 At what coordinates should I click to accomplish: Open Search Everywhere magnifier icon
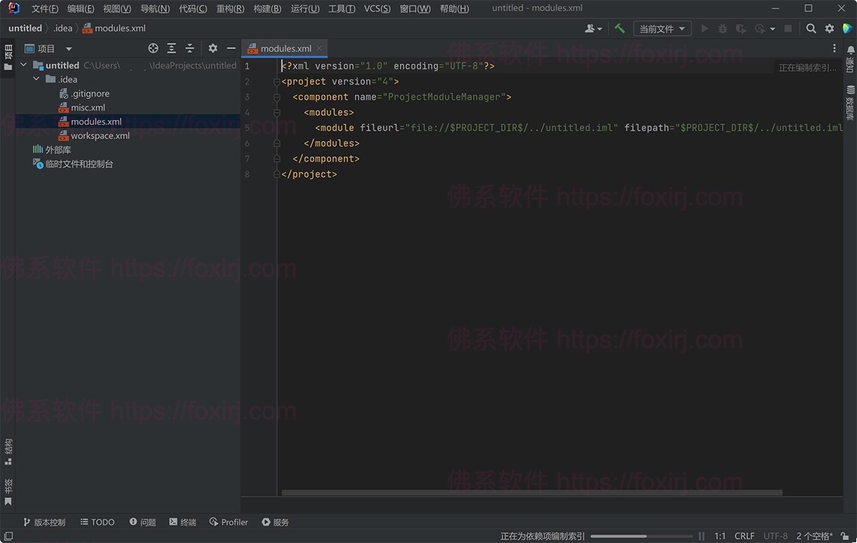(x=812, y=28)
